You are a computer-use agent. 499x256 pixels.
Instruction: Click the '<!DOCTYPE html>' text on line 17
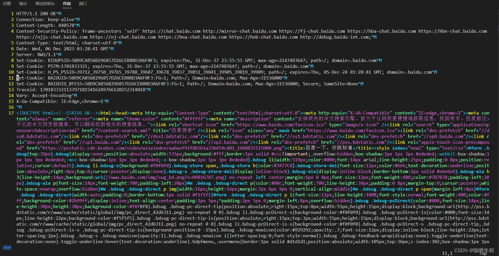(36, 113)
